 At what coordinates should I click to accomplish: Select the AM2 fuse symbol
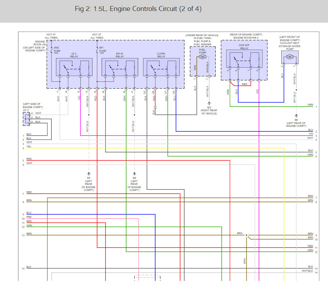[51, 50]
